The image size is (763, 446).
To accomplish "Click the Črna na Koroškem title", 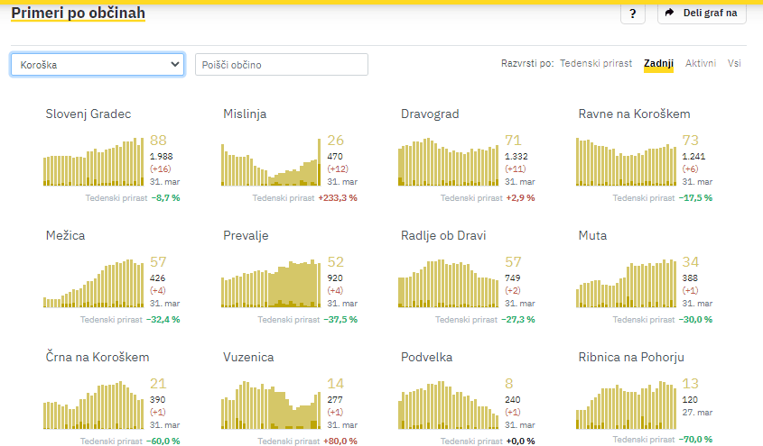I will (98, 358).
